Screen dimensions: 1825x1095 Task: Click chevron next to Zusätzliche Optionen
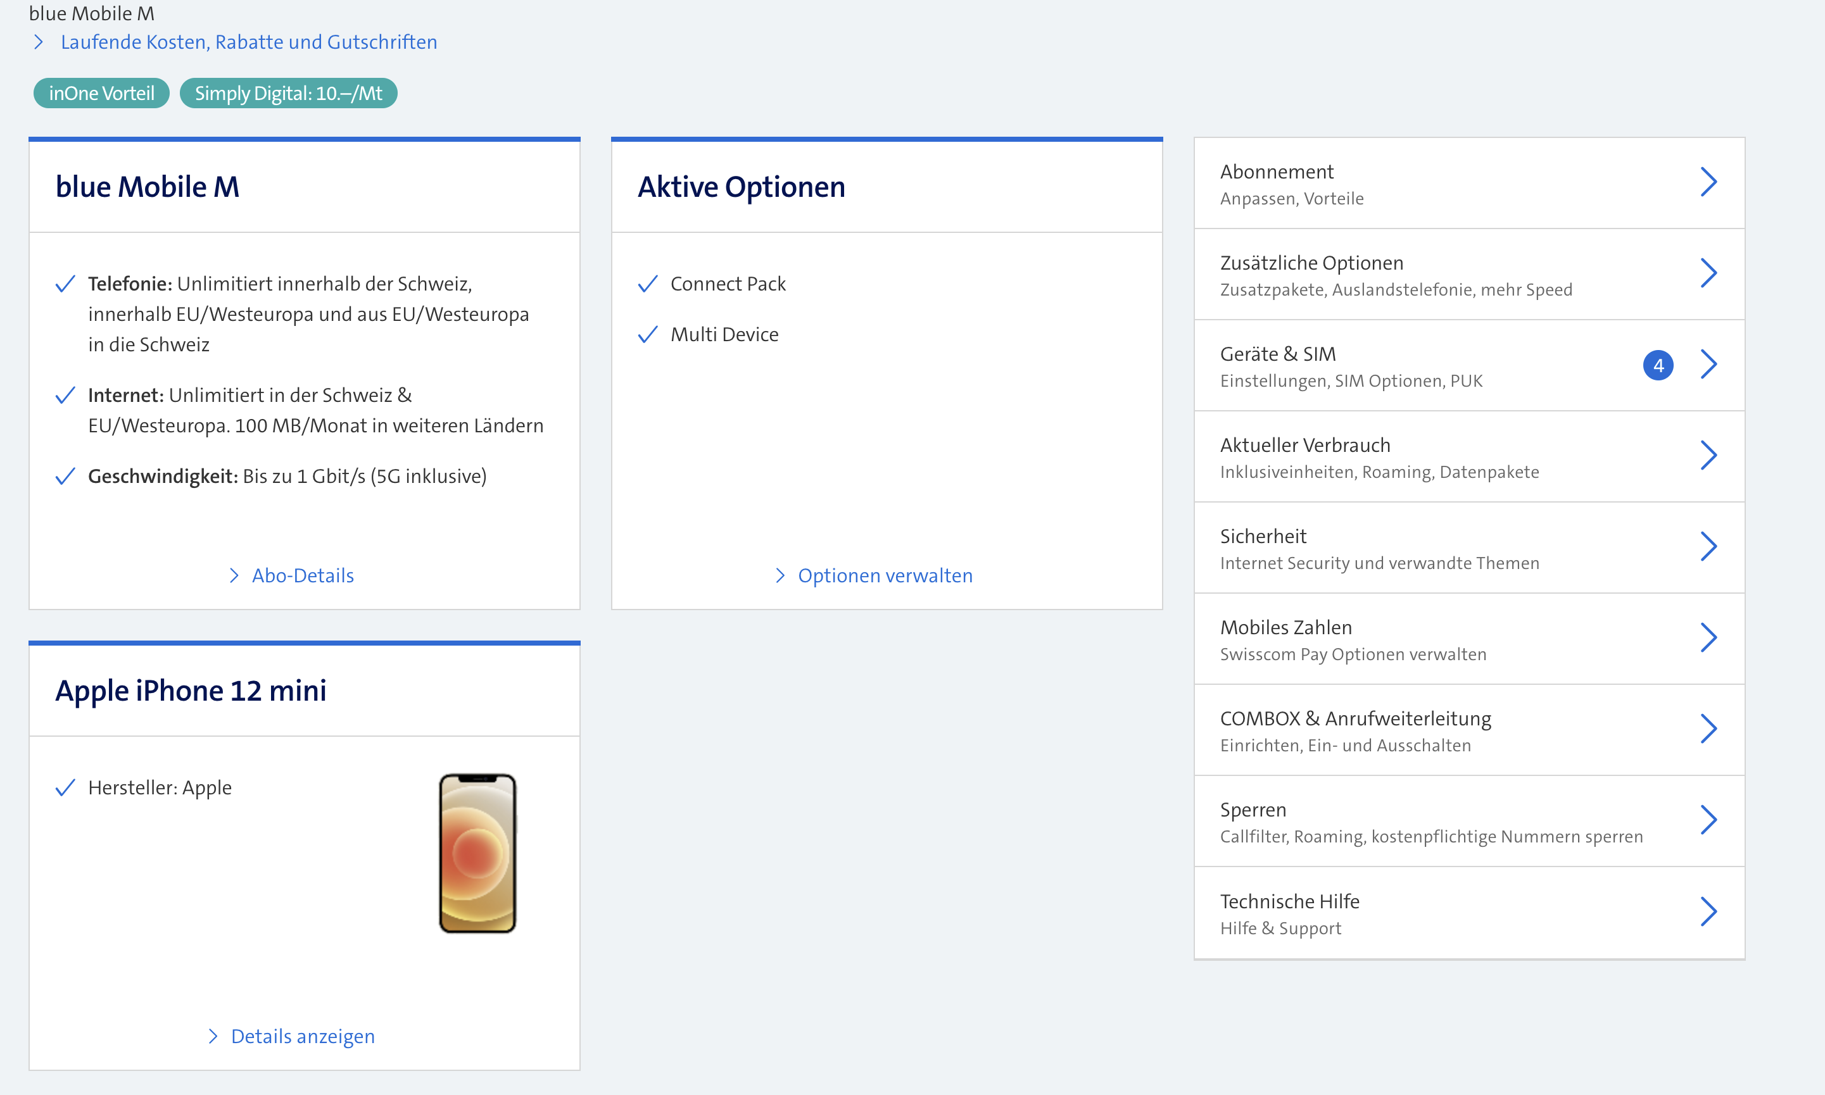1708,273
